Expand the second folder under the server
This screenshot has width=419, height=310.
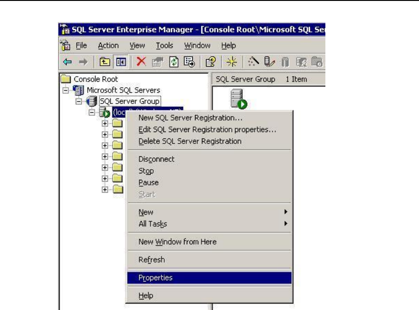(x=105, y=134)
